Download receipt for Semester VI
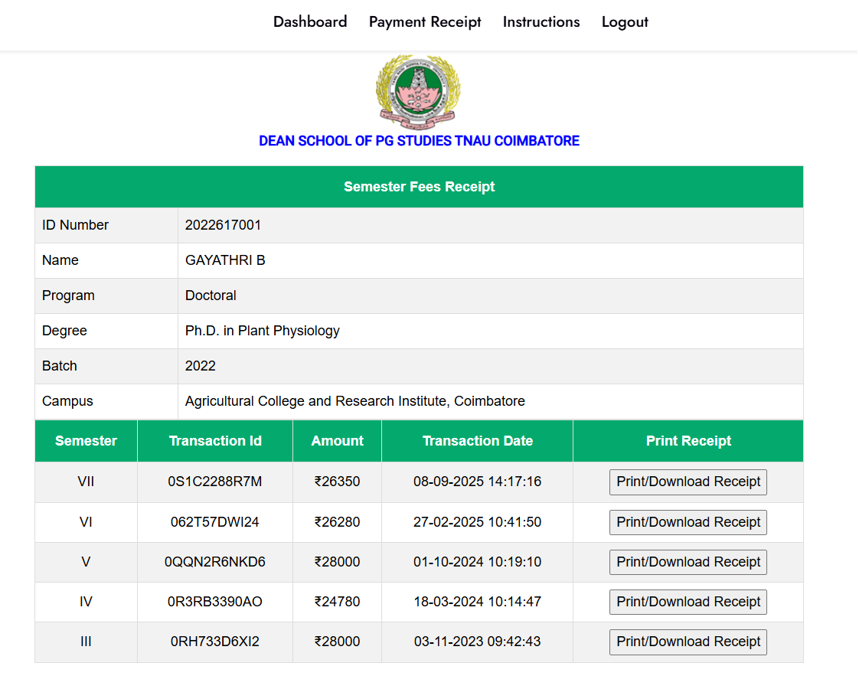Screen dimensions: 859x676 (x=688, y=522)
